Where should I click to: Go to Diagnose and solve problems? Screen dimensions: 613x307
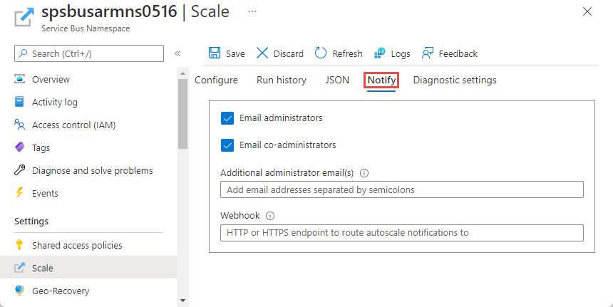coord(92,171)
